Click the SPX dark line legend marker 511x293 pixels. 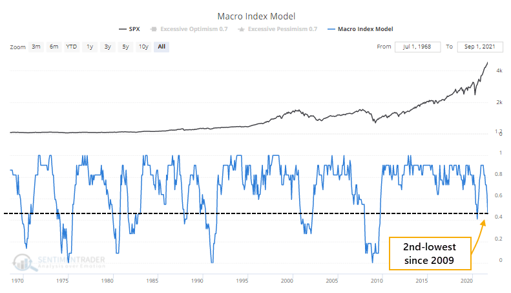[x=123, y=29]
